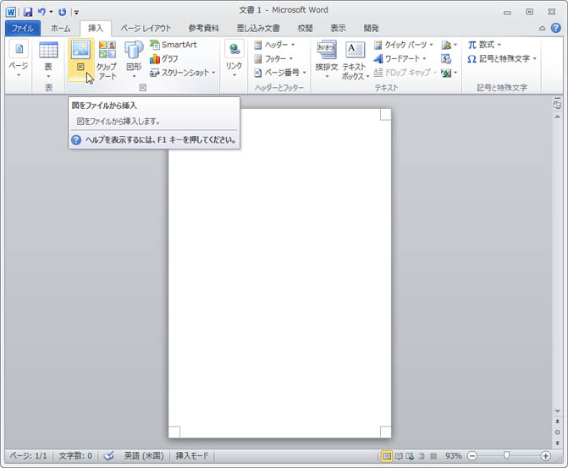Click the zoom slider handle
The height and width of the screenshot is (468, 568).
(506, 456)
